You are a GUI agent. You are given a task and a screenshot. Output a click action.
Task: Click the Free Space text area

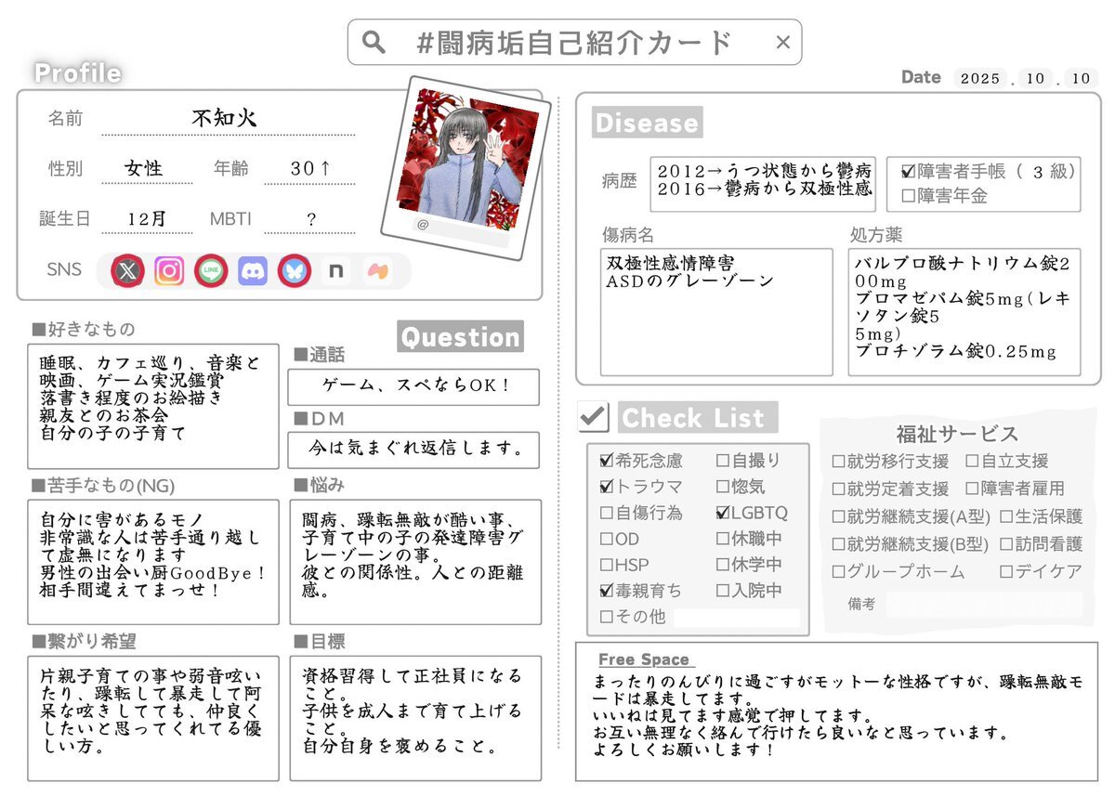point(836,711)
